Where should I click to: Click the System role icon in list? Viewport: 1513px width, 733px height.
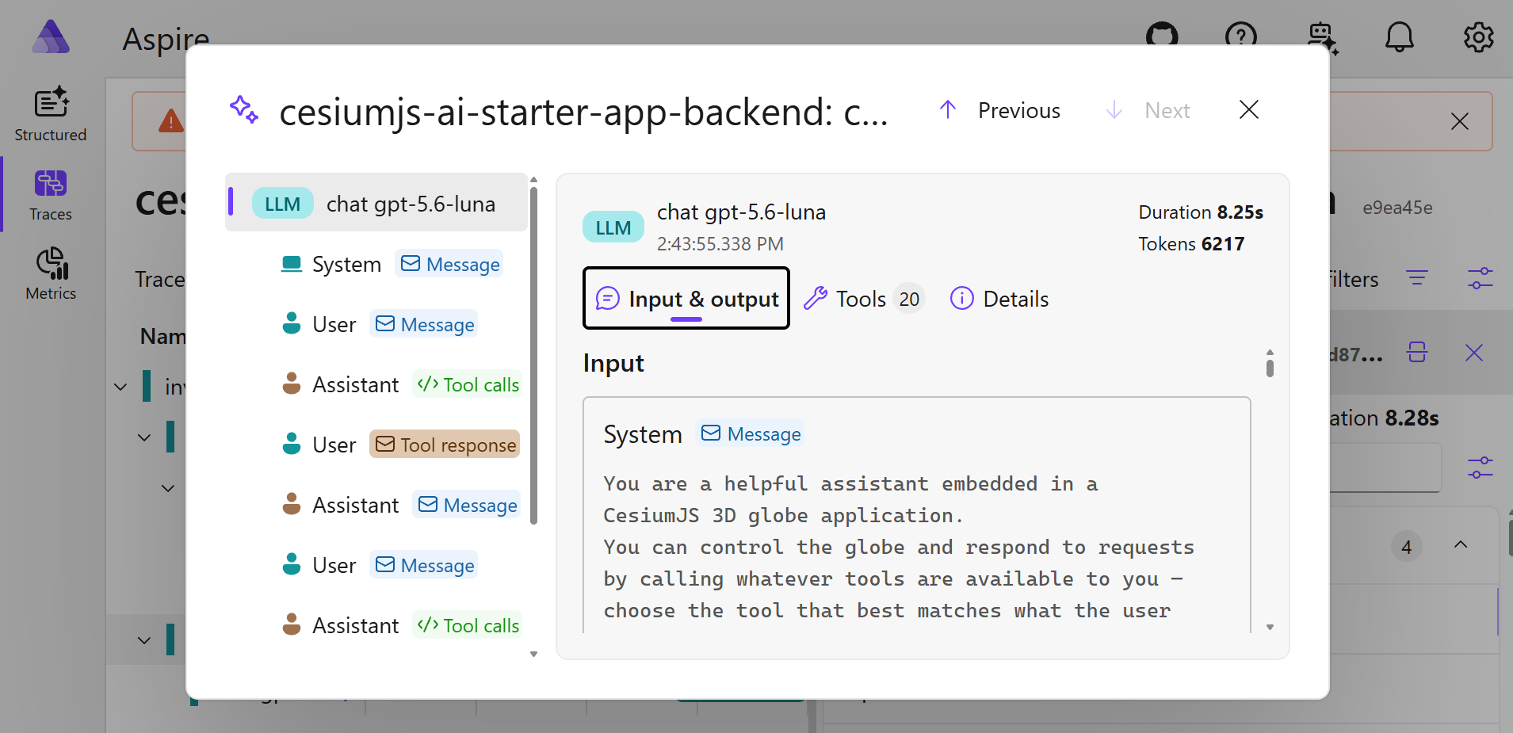click(x=292, y=264)
